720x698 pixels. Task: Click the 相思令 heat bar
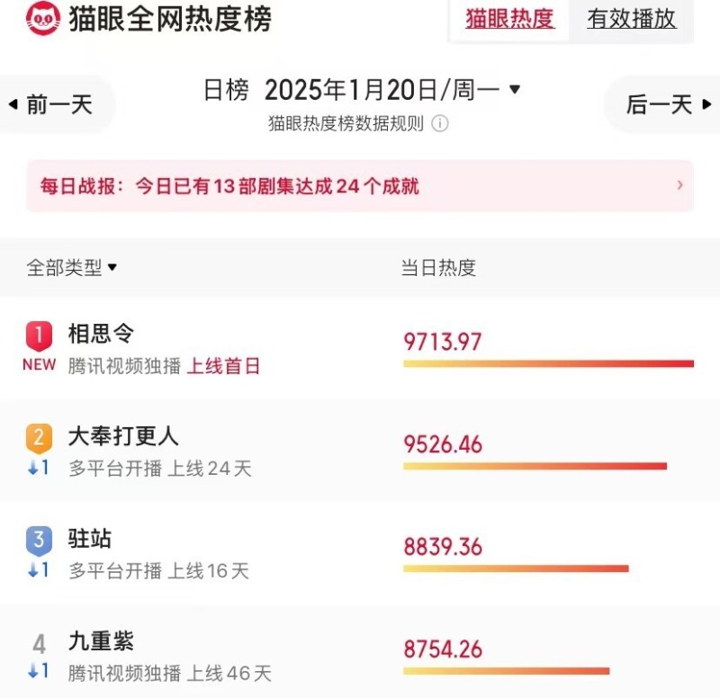click(x=548, y=363)
